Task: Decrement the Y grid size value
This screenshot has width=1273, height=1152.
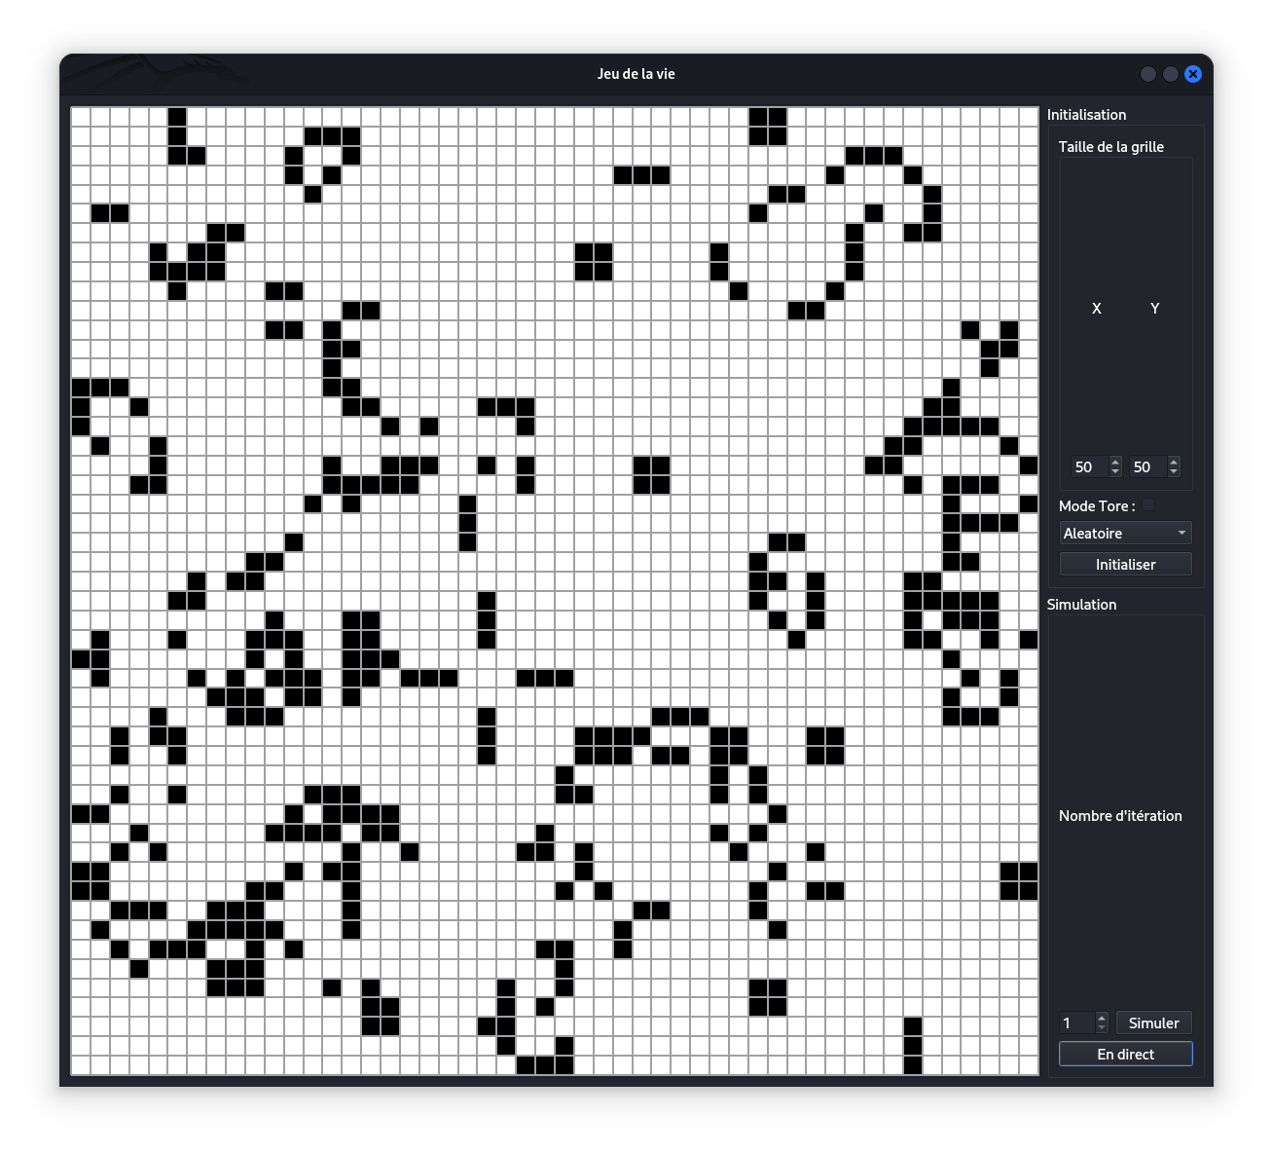Action: click(1174, 472)
